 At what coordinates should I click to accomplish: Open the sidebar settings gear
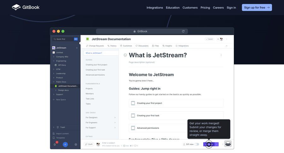point(76,144)
